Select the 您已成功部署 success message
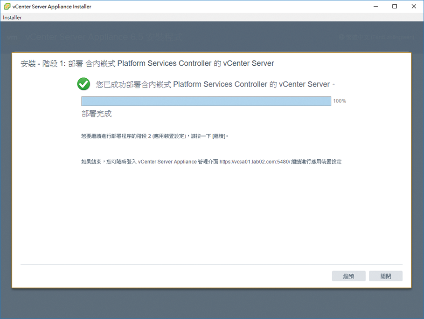 215,84
